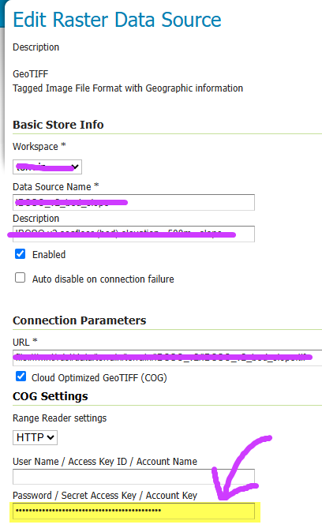Click the "Auto disable on connection failure" label
Viewport: 322px width, 532px height.
[x=103, y=279]
